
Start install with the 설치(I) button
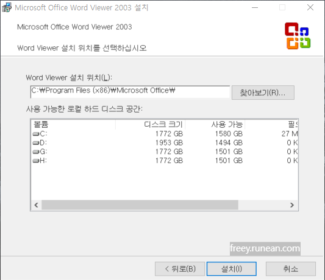(x=232, y=269)
